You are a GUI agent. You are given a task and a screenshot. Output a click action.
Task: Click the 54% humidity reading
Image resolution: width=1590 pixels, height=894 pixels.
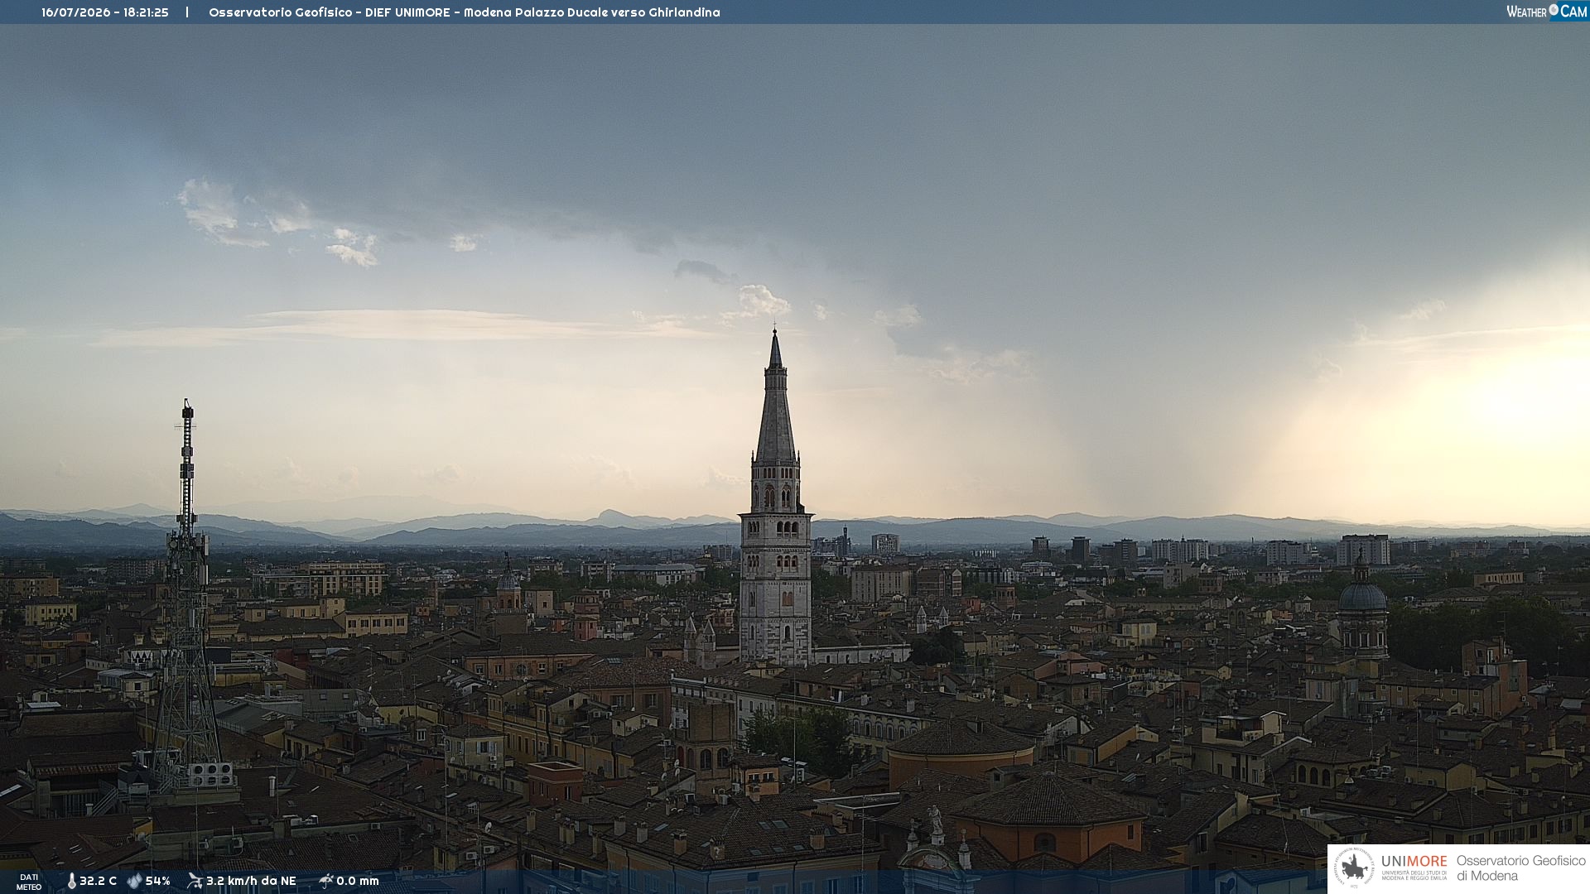[x=157, y=881]
